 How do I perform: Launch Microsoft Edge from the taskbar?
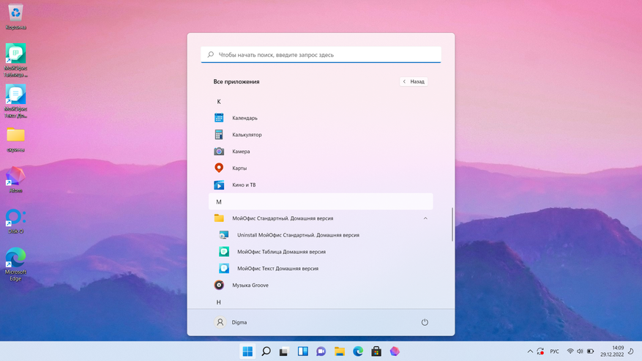coord(358,351)
